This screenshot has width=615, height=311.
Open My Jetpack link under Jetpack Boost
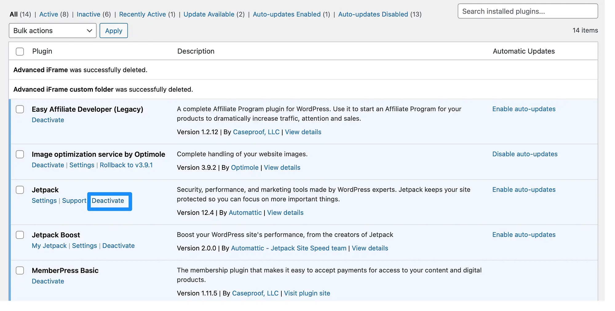pos(49,246)
